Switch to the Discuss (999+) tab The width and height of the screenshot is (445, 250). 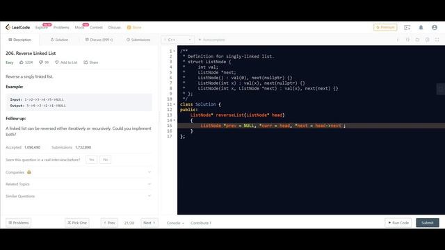(99, 40)
